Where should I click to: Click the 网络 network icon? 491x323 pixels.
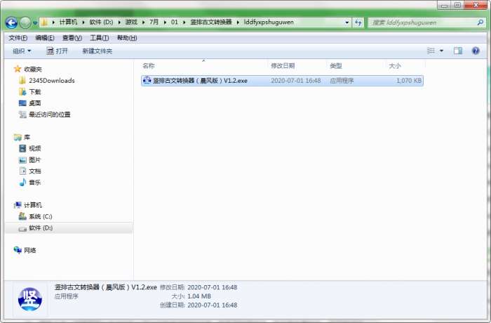click(x=18, y=250)
